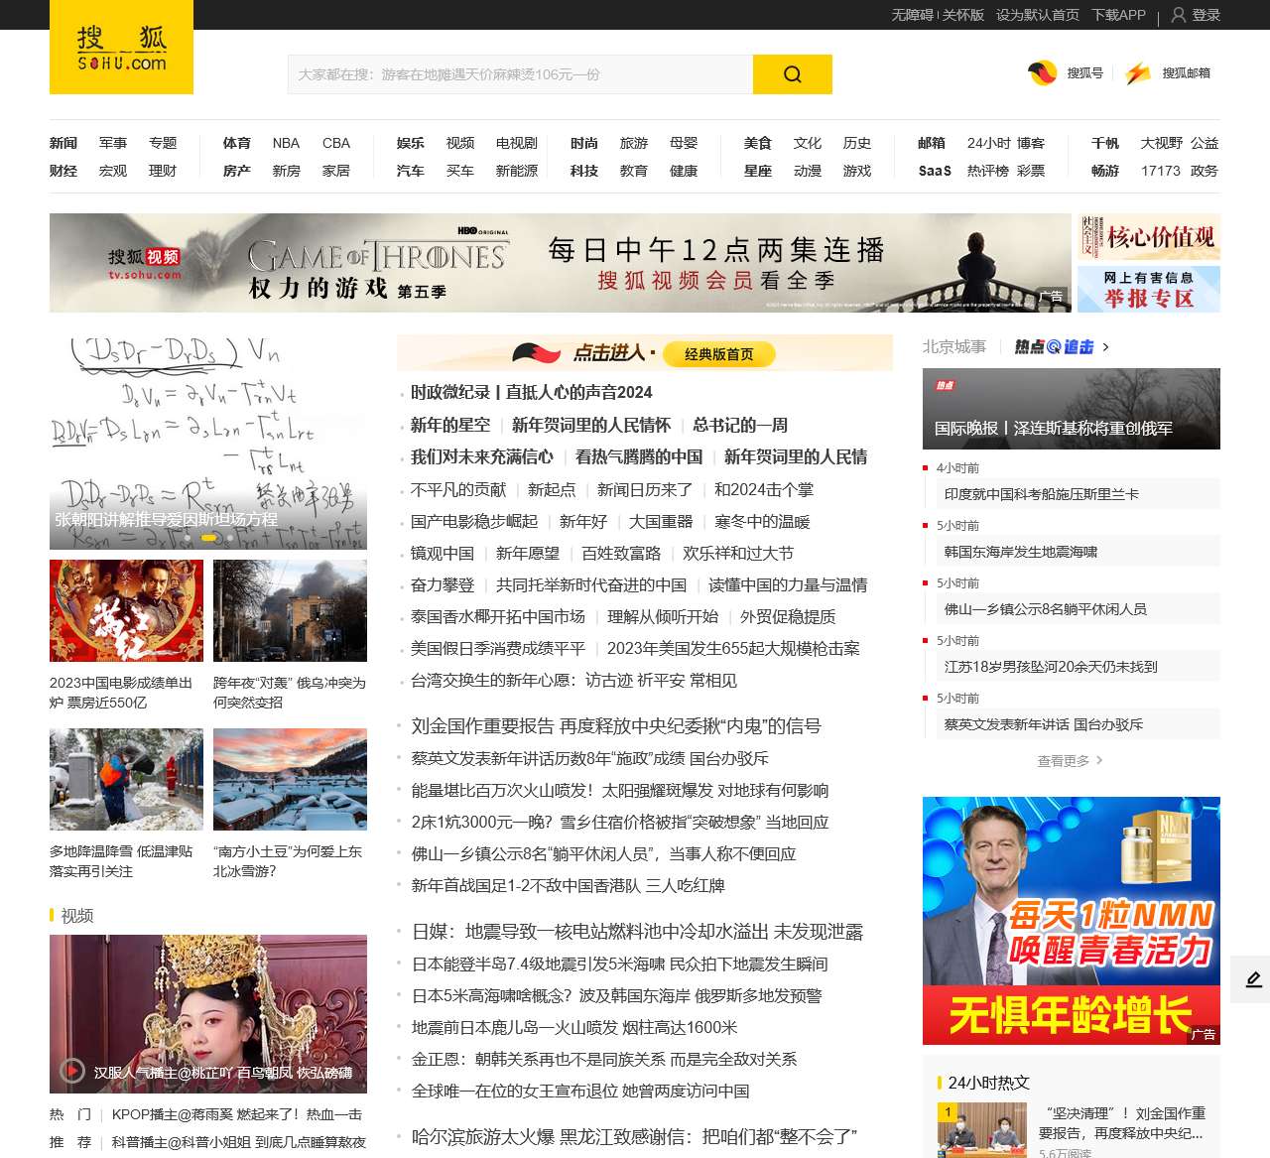The image size is (1270, 1158).
Task: Click the Sohu logo in header
Action: point(121,50)
